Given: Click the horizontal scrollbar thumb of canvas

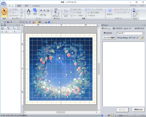Looking at the screenshot, I should (x=61, y=112).
